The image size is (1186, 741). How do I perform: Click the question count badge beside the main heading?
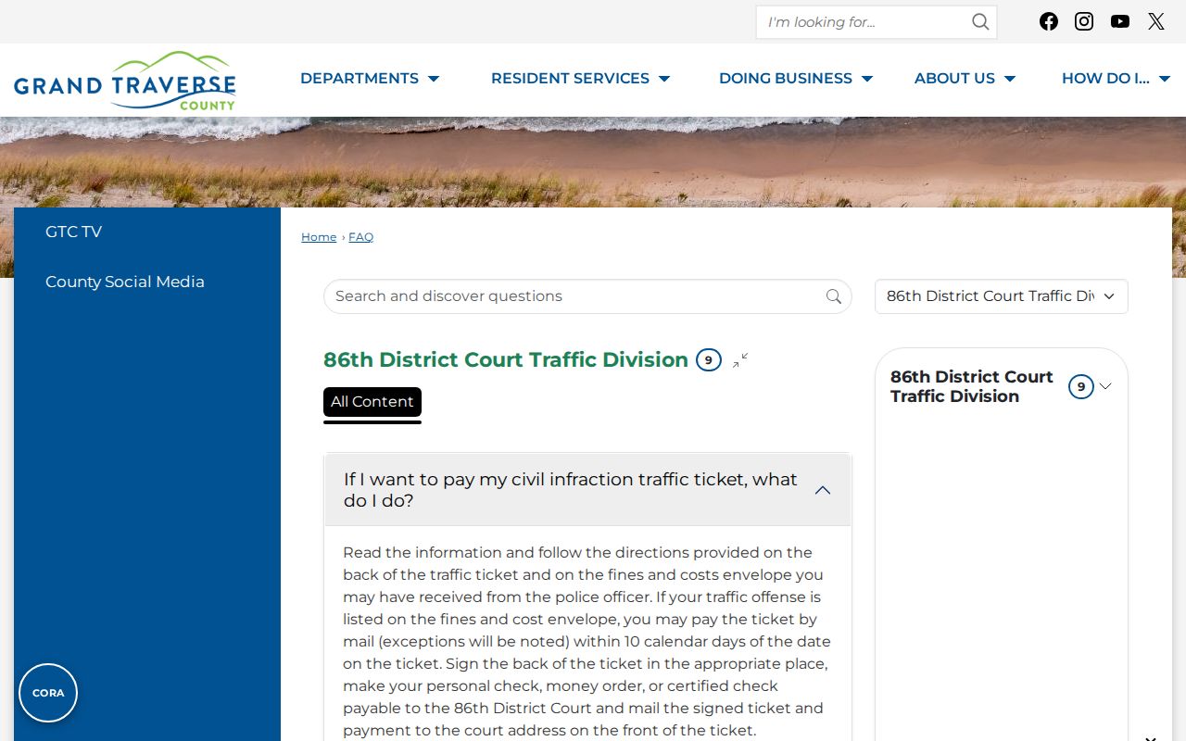pos(709,360)
